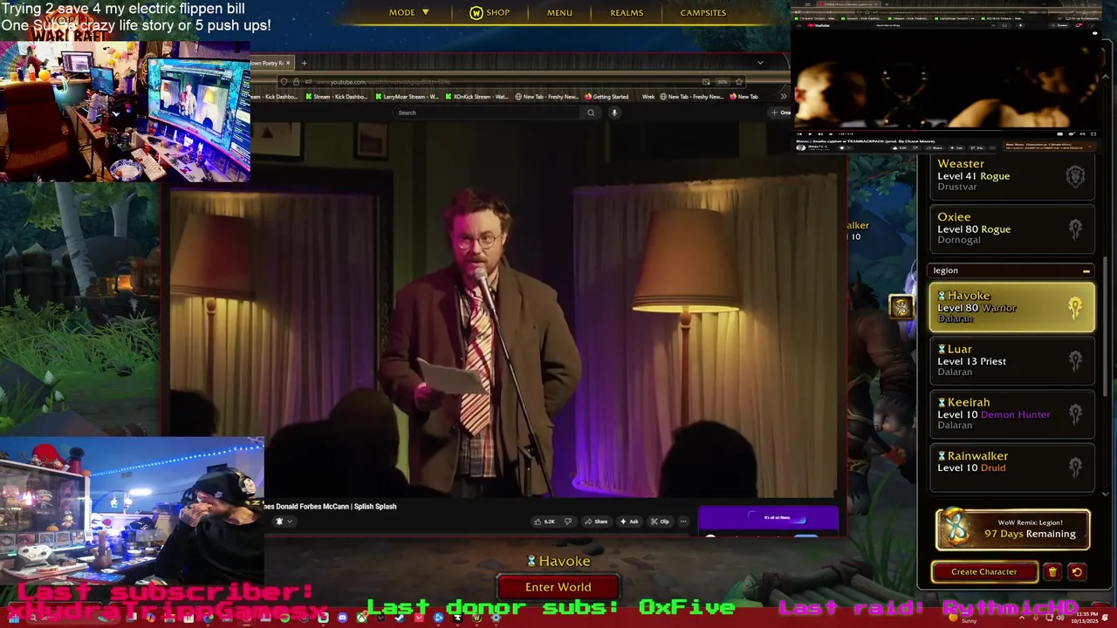Click the Ask button under the video
Screen dimensions: 1117x628
[x=630, y=522]
